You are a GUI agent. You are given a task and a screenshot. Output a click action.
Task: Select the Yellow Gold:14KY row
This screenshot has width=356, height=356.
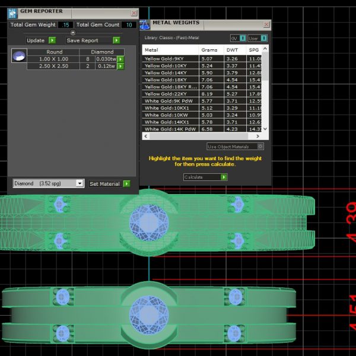point(202,73)
